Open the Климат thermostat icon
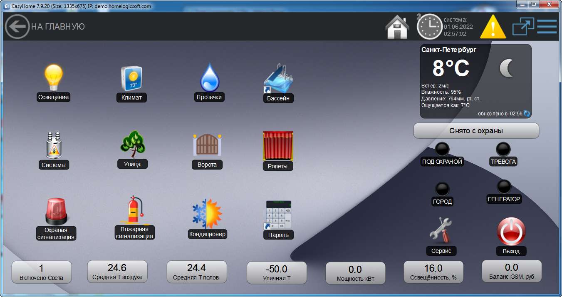The height and width of the screenshot is (297, 562). pos(131,78)
